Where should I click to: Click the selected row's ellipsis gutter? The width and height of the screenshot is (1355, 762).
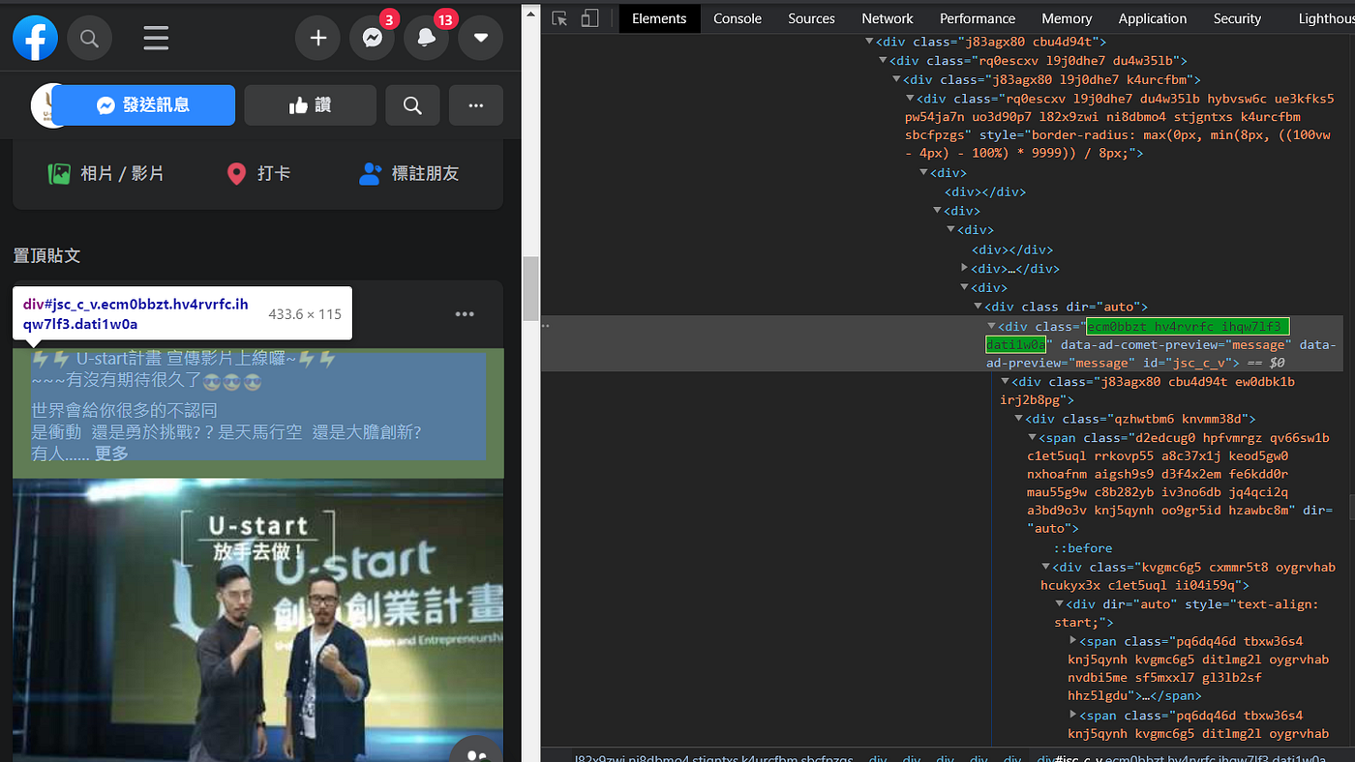[546, 326]
